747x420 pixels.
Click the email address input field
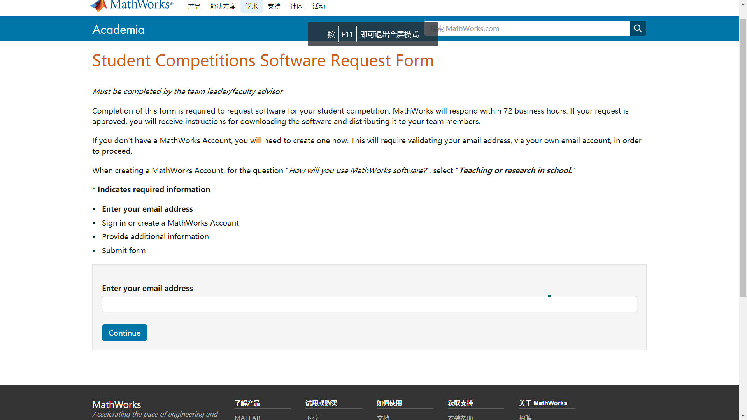coord(369,304)
